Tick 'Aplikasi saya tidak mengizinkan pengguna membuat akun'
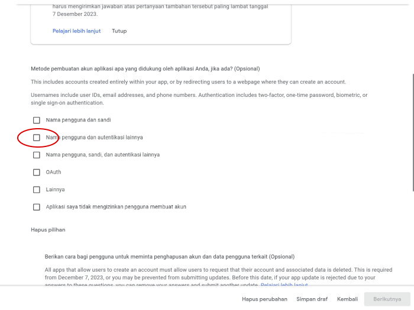The height and width of the screenshot is (310, 414). (x=37, y=207)
